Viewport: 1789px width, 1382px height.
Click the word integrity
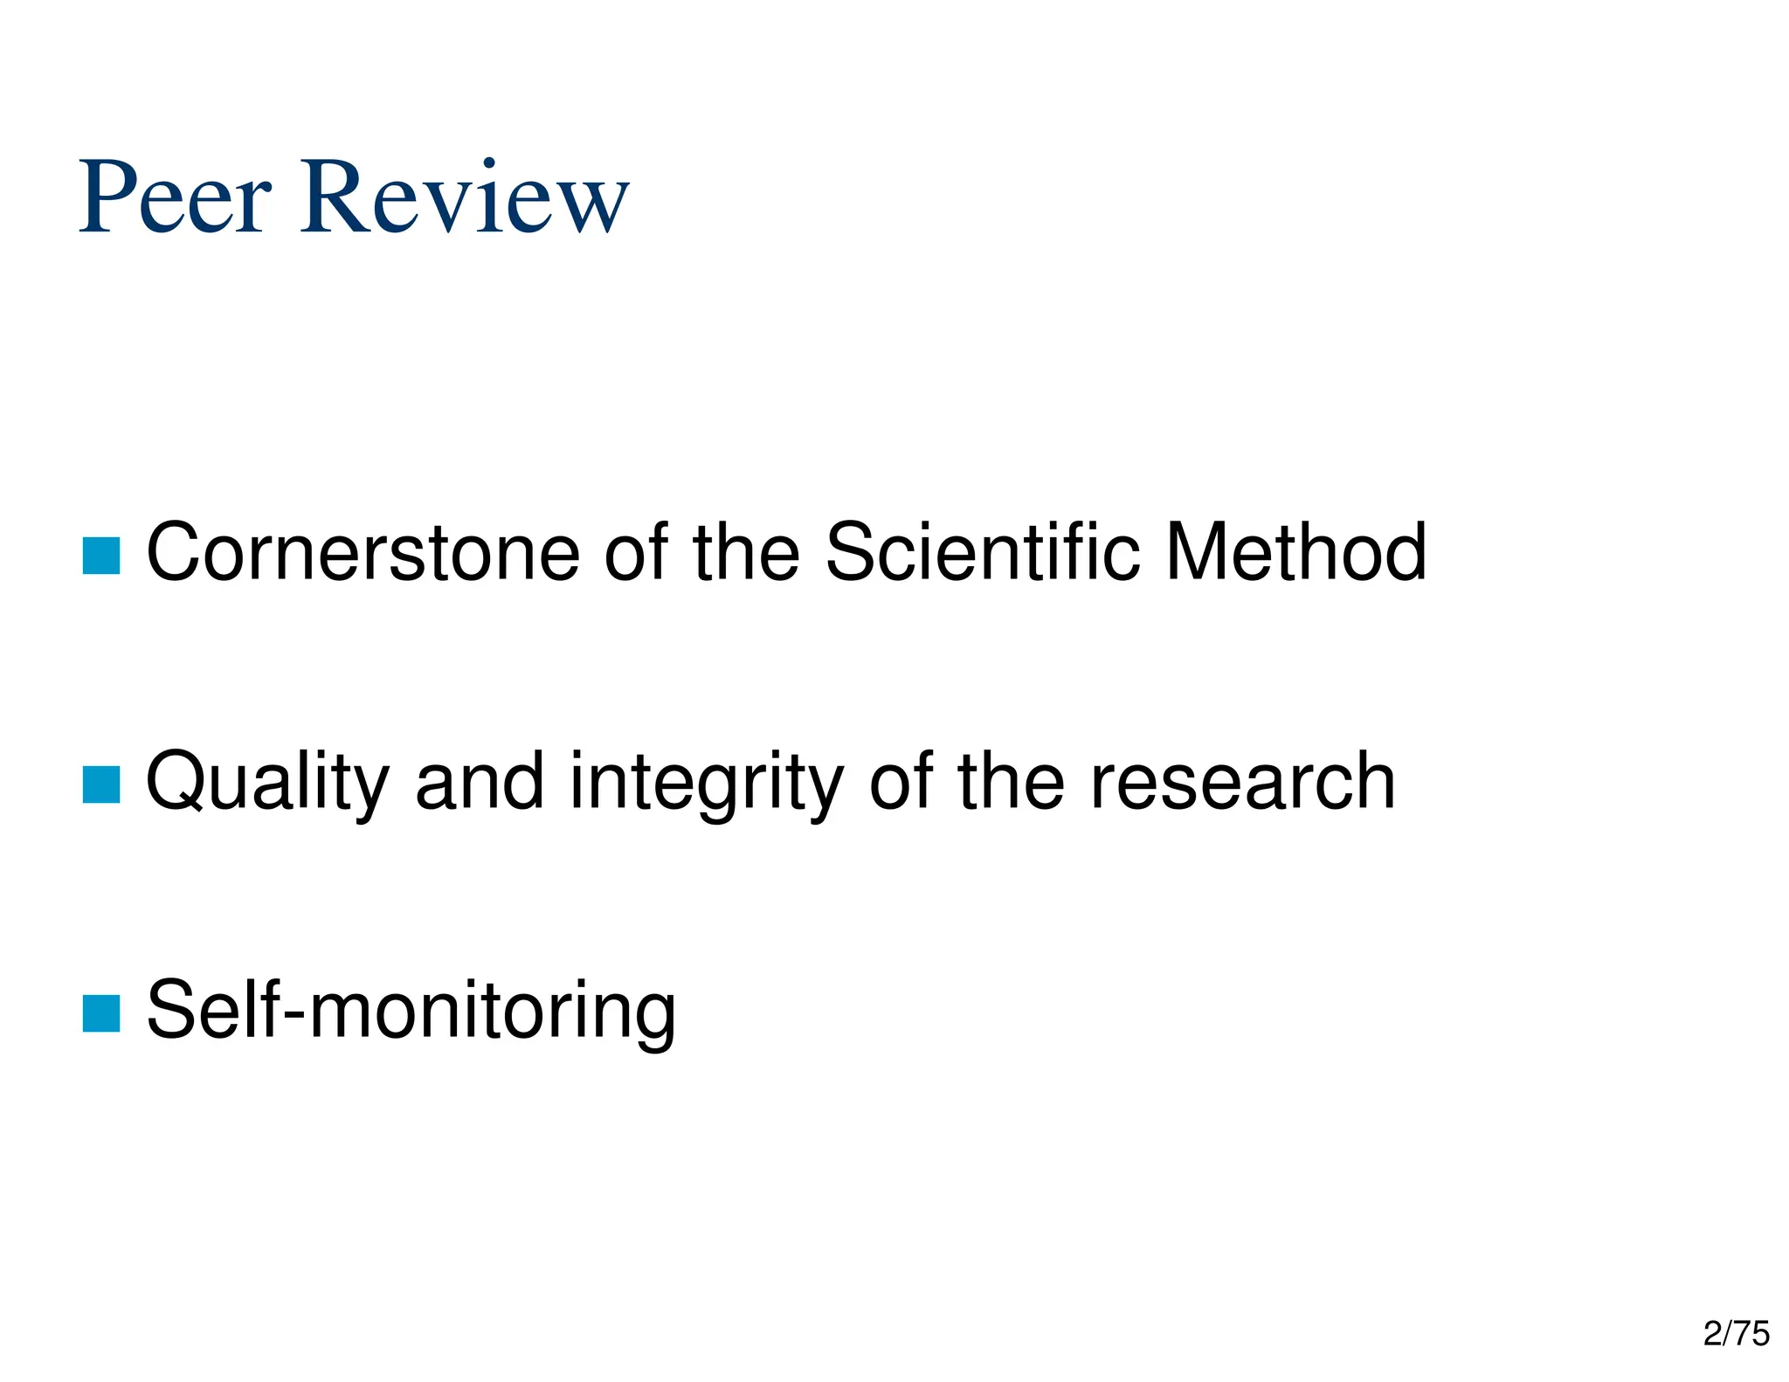707,784
